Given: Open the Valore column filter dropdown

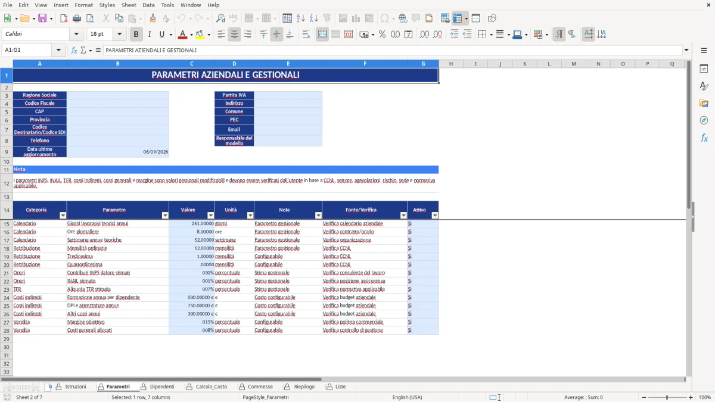Looking at the screenshot, I should (x=210, y=216).
